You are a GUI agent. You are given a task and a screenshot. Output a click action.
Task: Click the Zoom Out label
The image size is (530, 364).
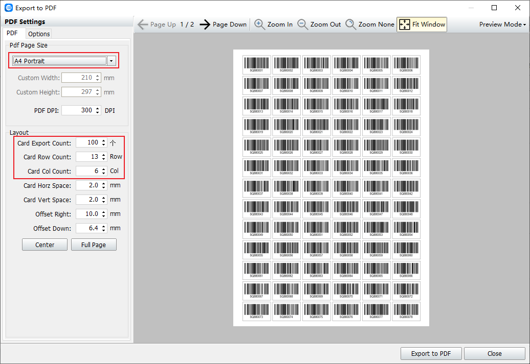click(325, 25)
